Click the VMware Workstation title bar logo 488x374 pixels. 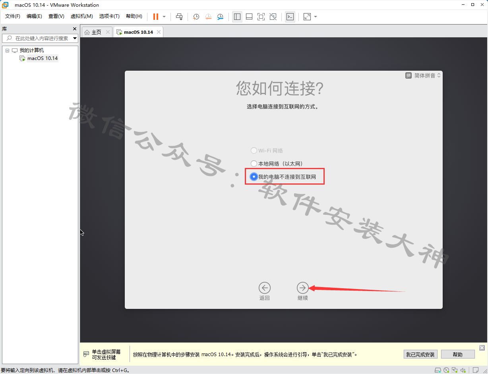coord(5,5)
